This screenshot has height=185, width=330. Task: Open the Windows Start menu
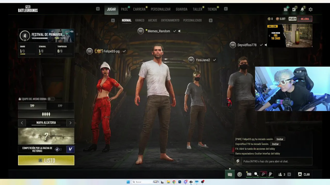pyautogui.click(x=128, y=182)
